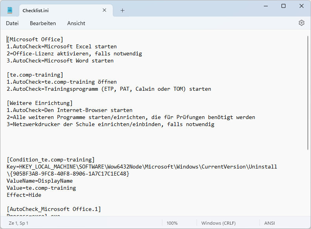Click the [te.comp-training] section header

(35, 75)
